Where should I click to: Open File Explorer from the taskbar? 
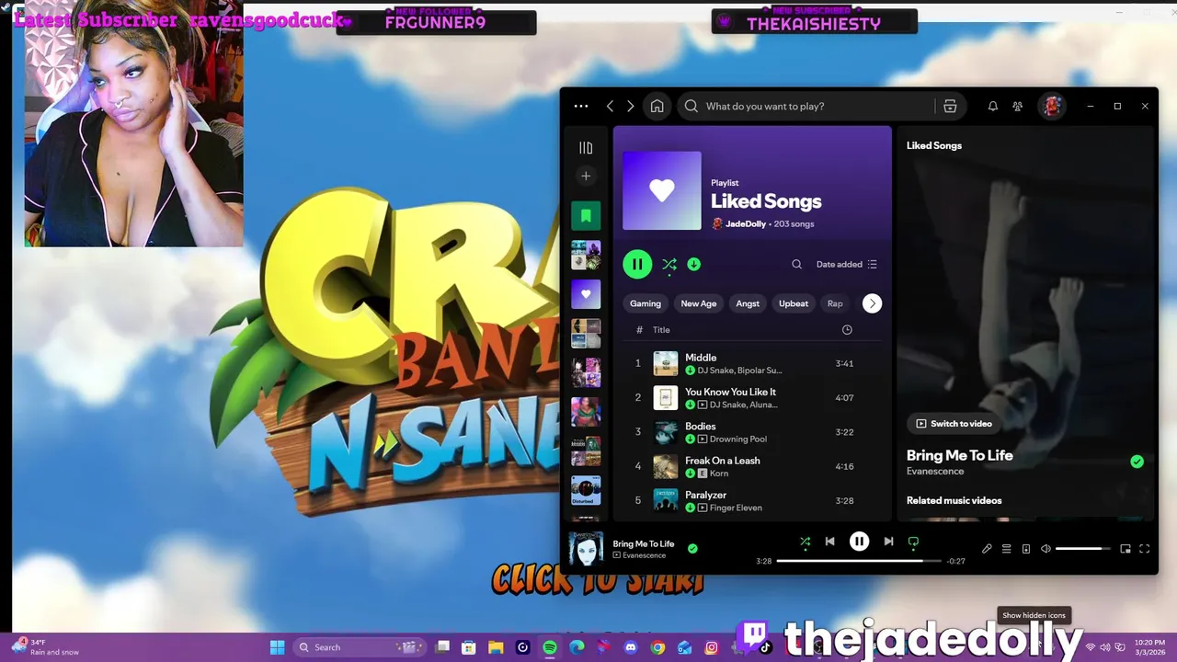coord(496,647)
